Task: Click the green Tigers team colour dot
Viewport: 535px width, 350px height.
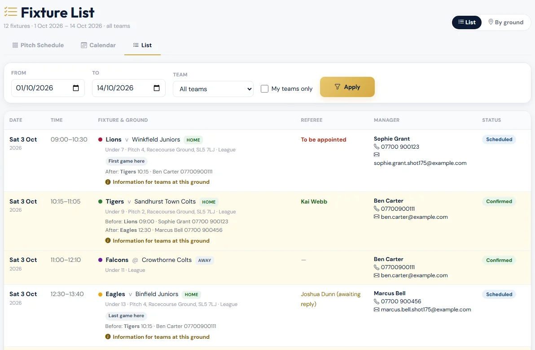Action: [101, 201]
